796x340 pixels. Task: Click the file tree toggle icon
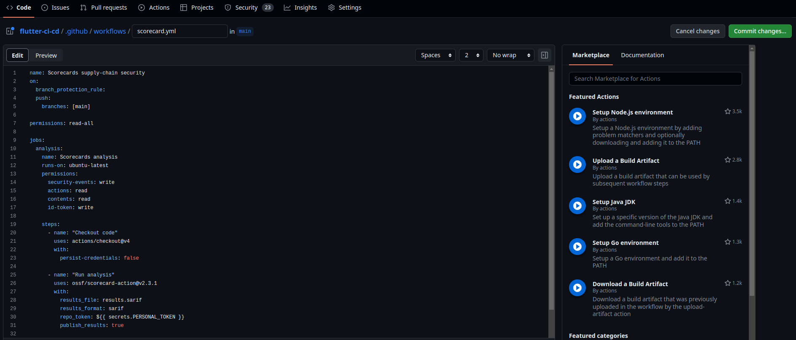point(10,31)
